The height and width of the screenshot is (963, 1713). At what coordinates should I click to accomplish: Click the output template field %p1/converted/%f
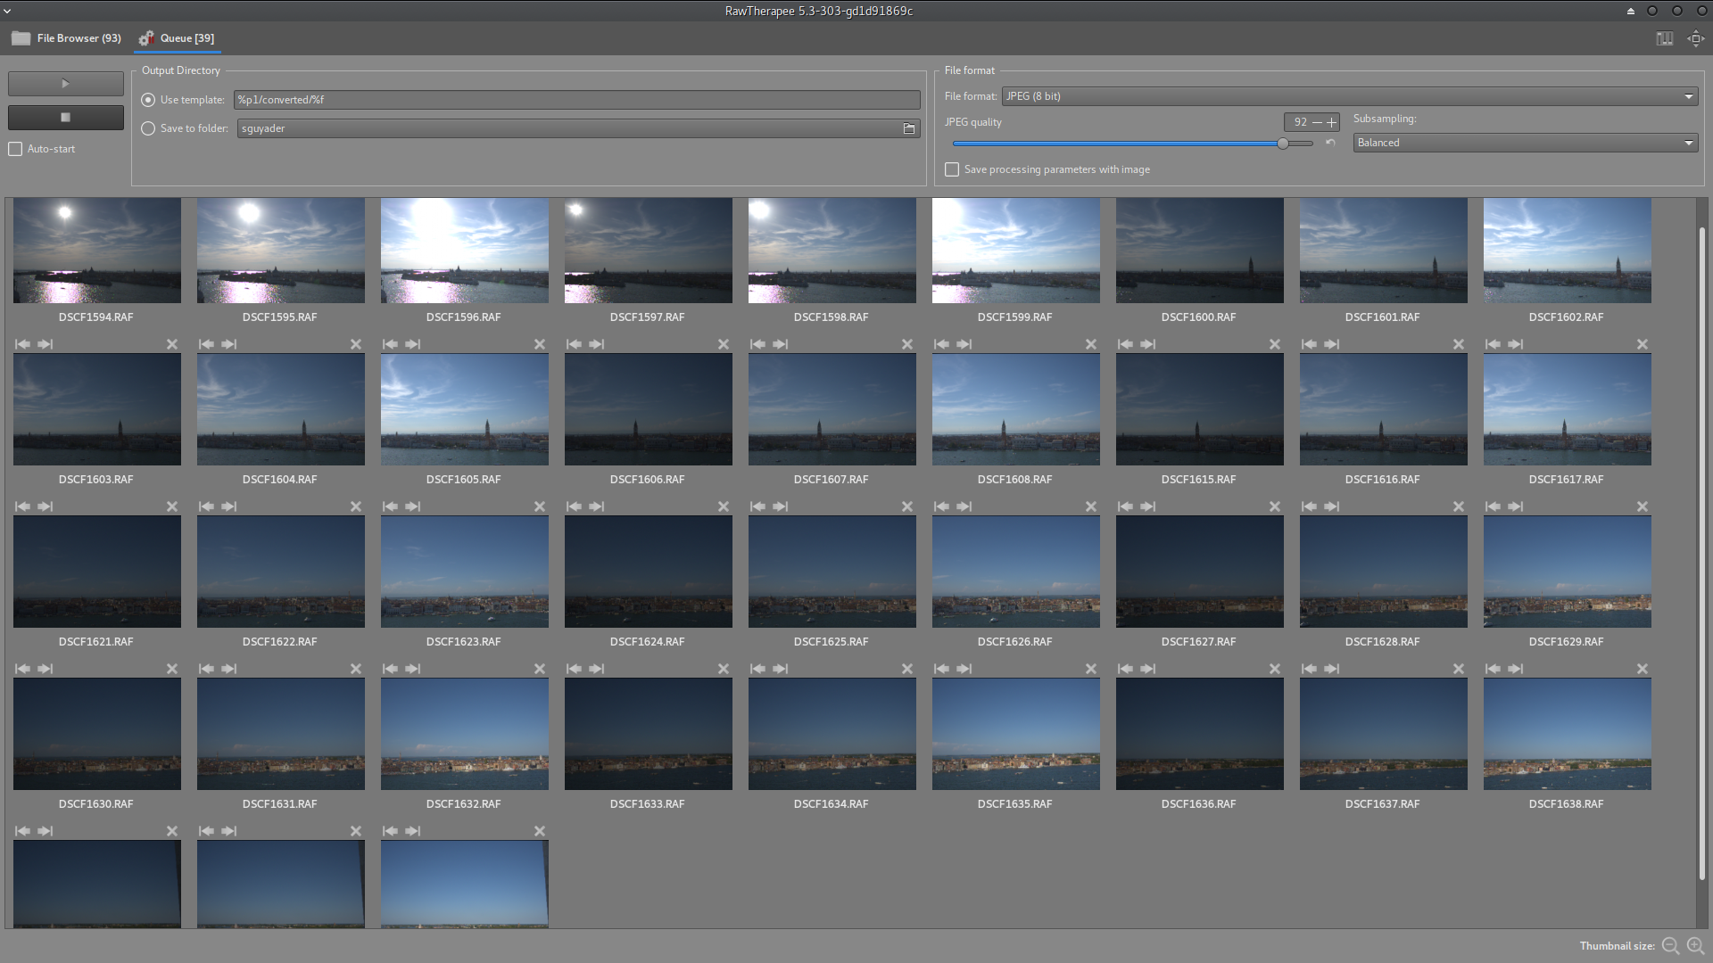click(x=577, y=100)
